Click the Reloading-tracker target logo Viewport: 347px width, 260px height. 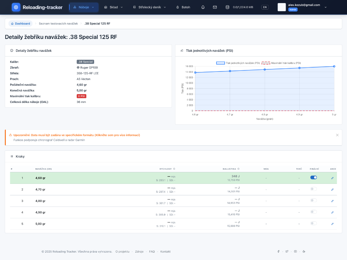16,7
